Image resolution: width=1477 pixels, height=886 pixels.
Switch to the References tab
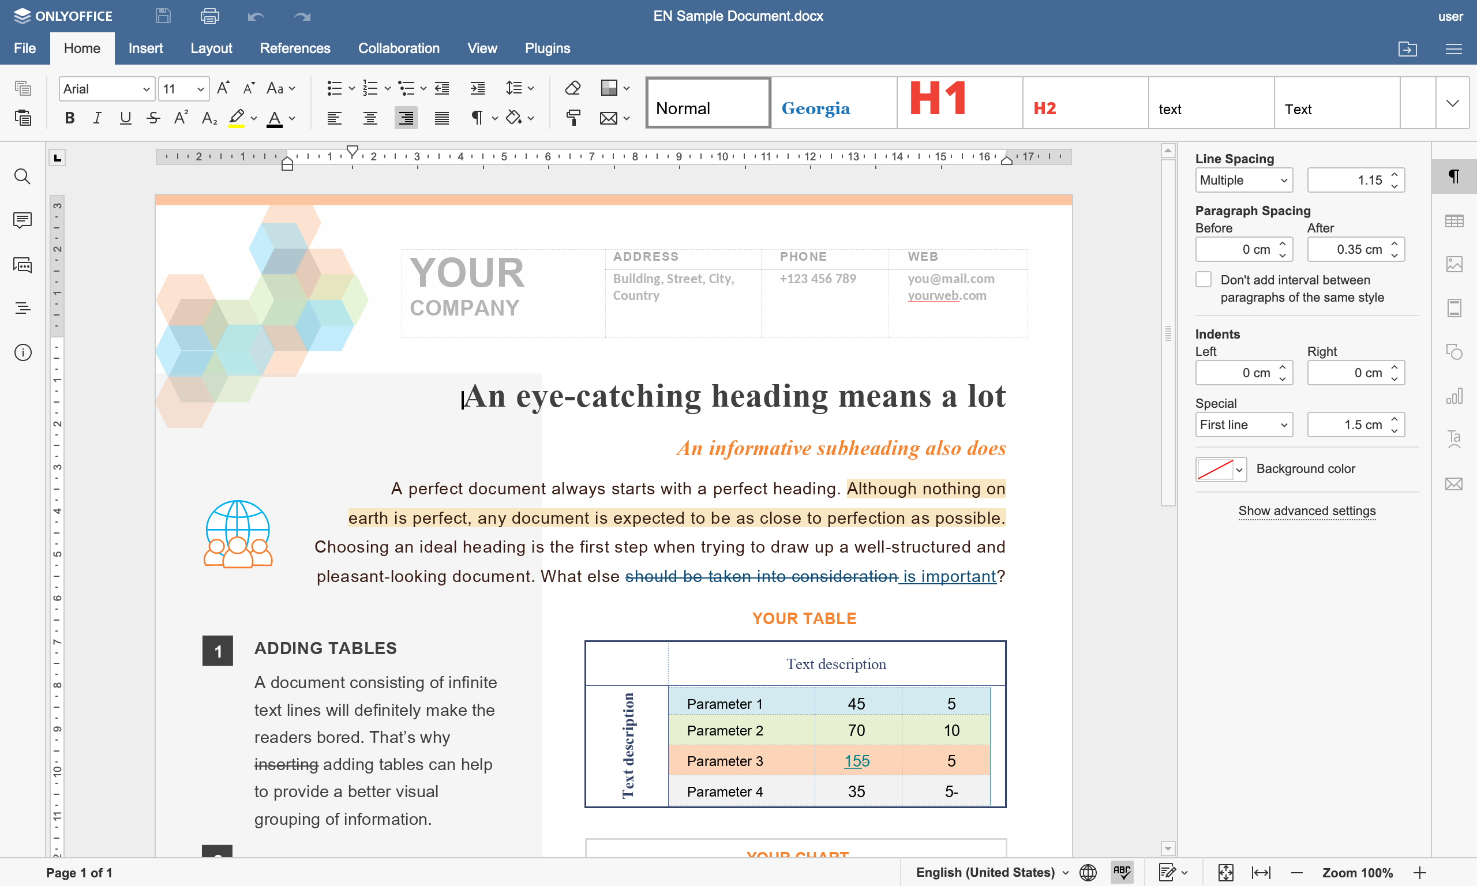[295, 48]
